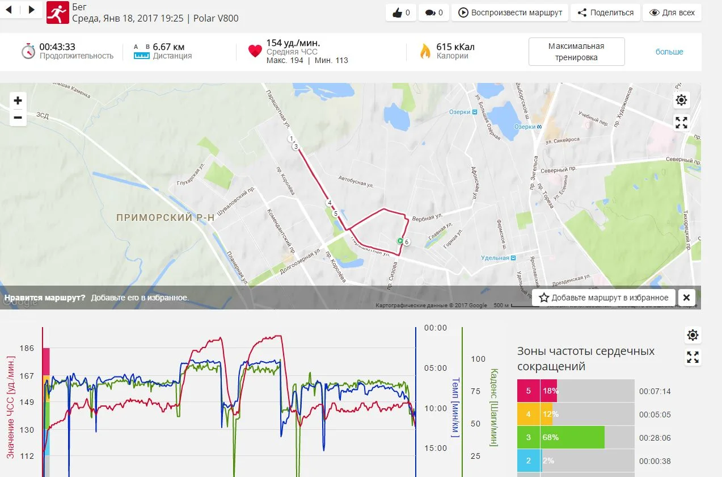Image resolution: width=722 pixels, height=477 pixels.
Task: Click the red heart rate icon
Action: [x=255, y=51]
